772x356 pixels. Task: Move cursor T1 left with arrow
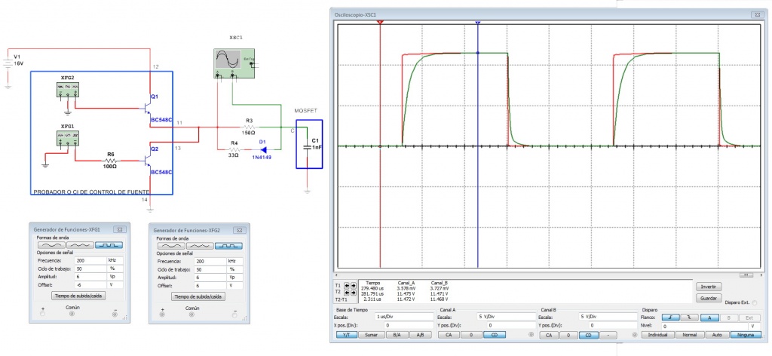[x=346, y=287]
